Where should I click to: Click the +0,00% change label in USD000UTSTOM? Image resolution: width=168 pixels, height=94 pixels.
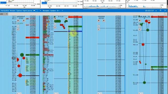(20, 23)
